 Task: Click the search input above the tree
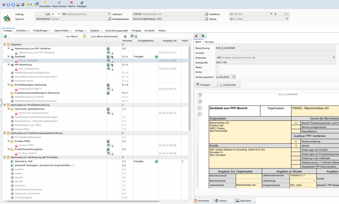(x=35, y=36)
